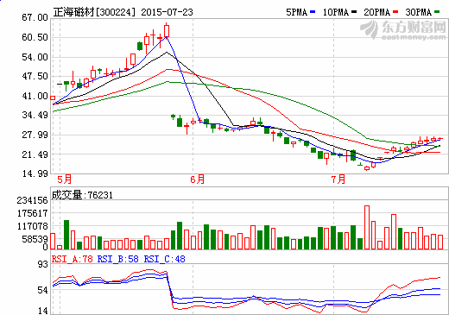Viewport: 449px width, 315px height.
Task: Click the 成交量:76231 volume label
Action: (x=82, y=195)
